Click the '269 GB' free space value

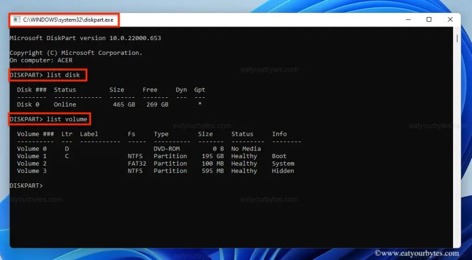157,104
